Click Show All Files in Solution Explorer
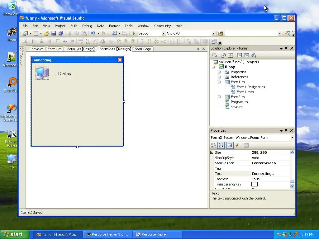The image size is (319, 239). point(223,55)
